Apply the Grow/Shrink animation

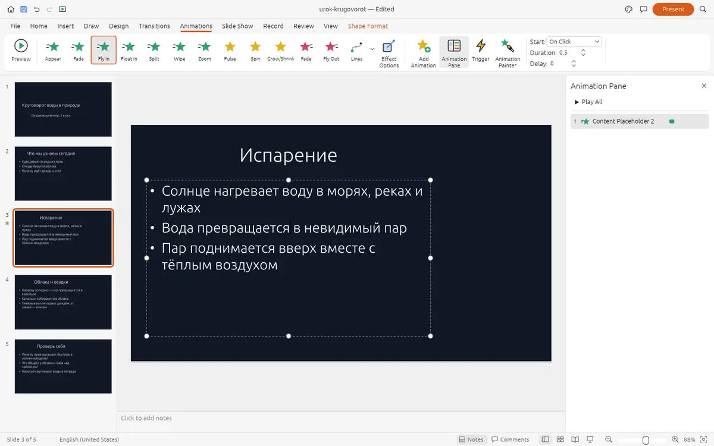point(281,51)
